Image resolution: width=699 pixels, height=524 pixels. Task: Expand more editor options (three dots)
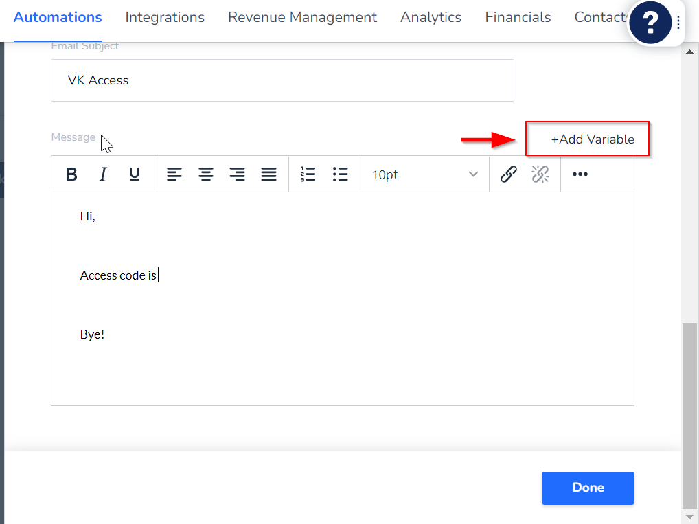[580, 174]
